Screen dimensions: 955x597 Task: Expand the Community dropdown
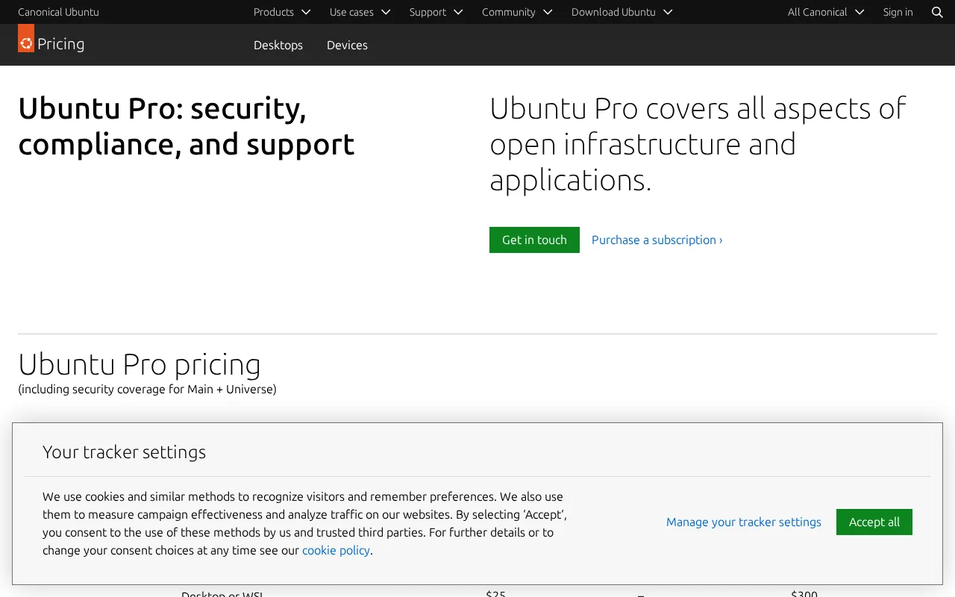click(517, 12)
